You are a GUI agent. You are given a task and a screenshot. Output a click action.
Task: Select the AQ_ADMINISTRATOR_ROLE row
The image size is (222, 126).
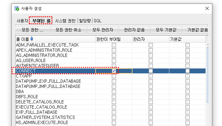point(111,55)
